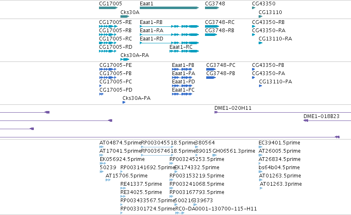Select BAC clone DME1-018B23
The width and height of the screenshot is (351, 215).
(321, 116)
